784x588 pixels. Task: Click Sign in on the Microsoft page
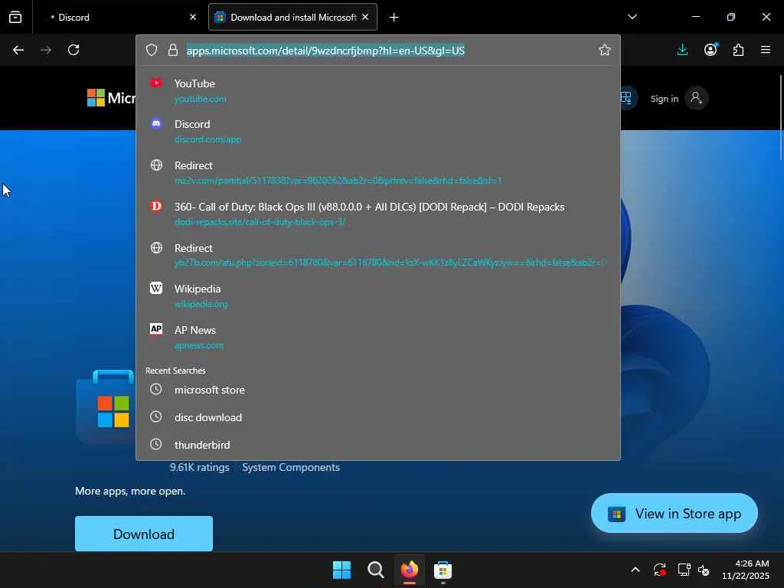click(x=664, y=99)
